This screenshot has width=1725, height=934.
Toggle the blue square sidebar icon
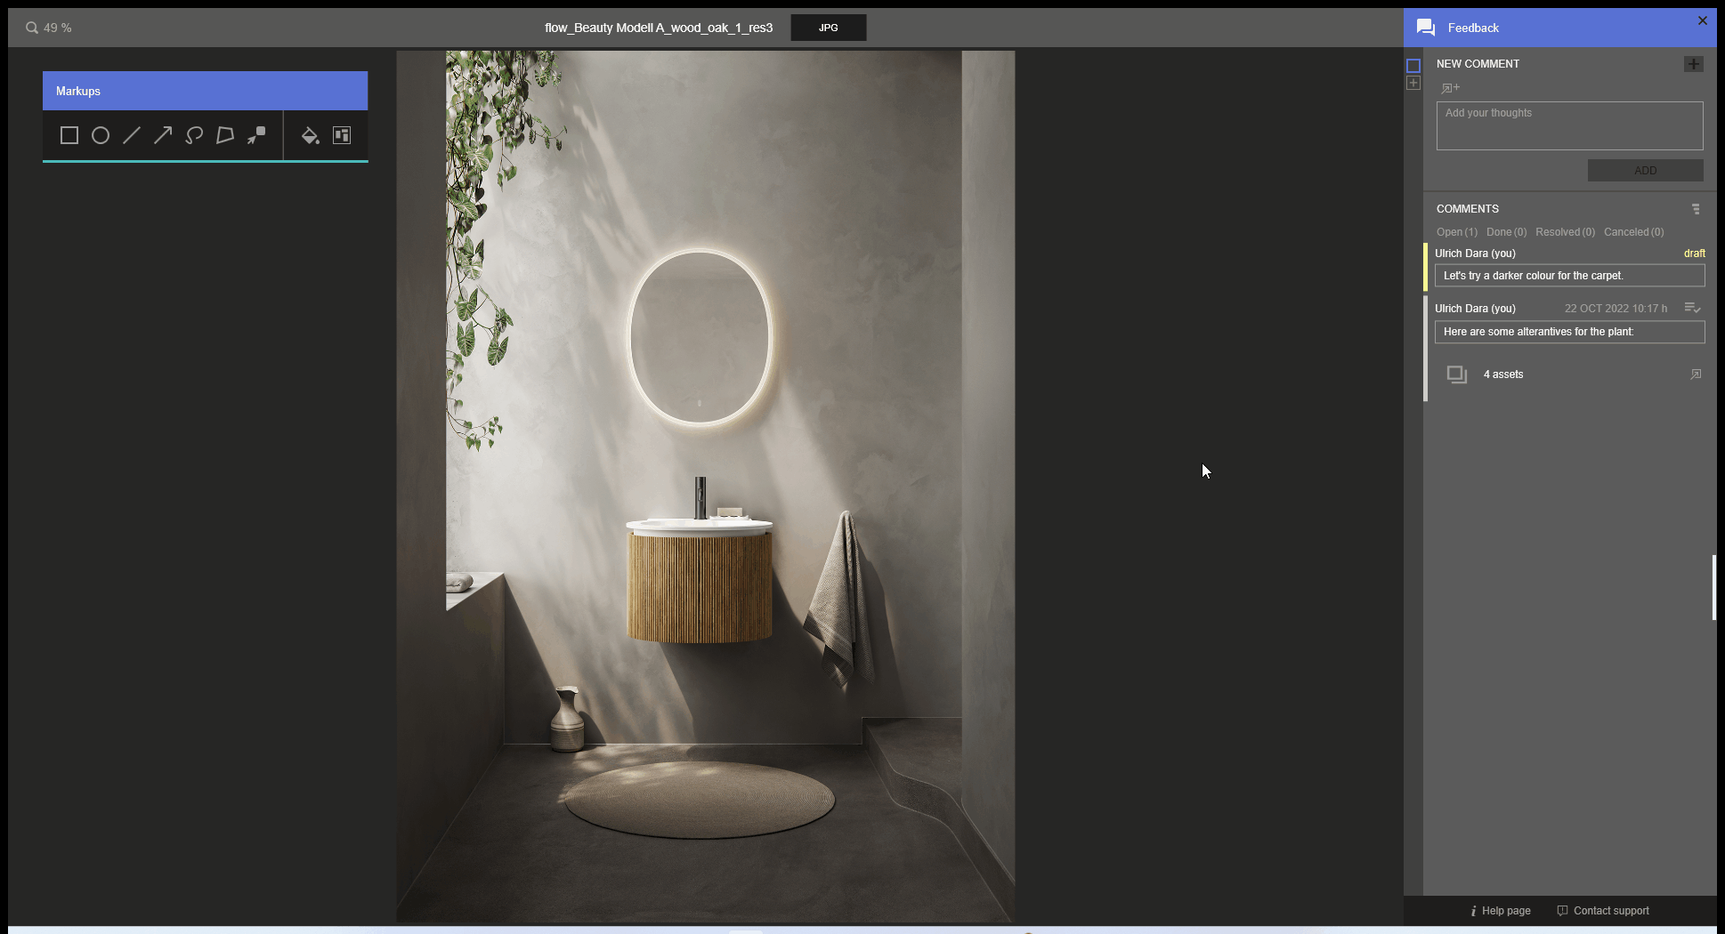click(x=1413, y=66)
